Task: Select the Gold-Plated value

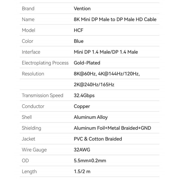Action: [87, 63]
